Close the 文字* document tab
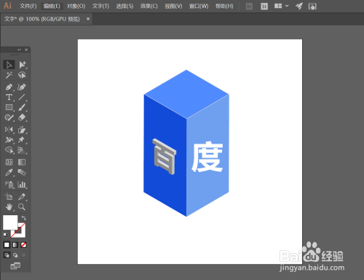Image resolution: width=364 pixels, height=280 pixels. click(x=88, y=19)
